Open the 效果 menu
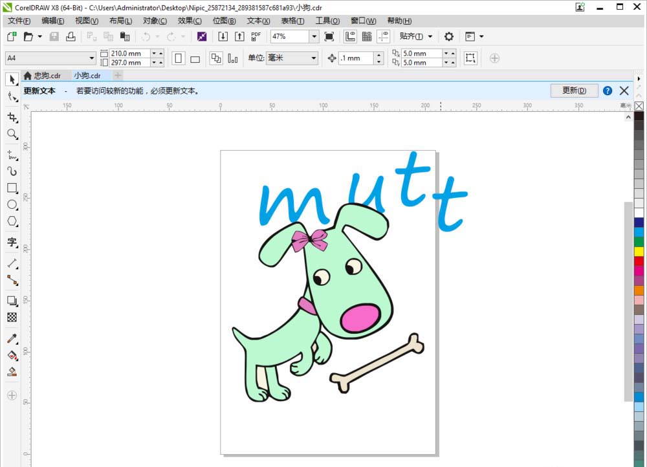Viewport: 647px width, 467px height. click(x=190, y=21)
